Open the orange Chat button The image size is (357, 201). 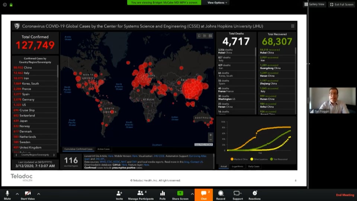pos(204,195)
